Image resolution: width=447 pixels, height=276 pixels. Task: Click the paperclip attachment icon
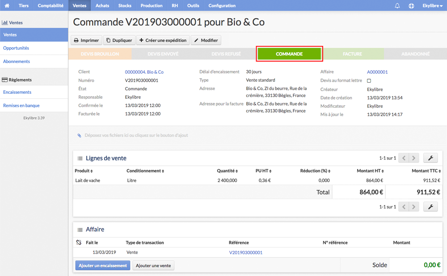click(79, 135)
